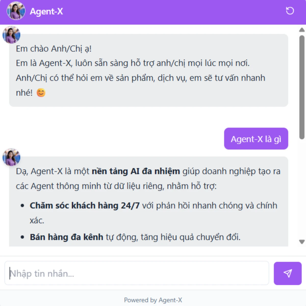
Task: Click the smiling emoji in the greeting
Action: click(41, 93)
